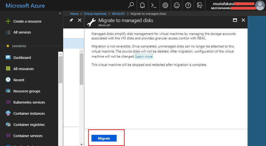
Task: Click the WinSrv01 blade scrollbar thumb
Action: (x=81, y=69)
